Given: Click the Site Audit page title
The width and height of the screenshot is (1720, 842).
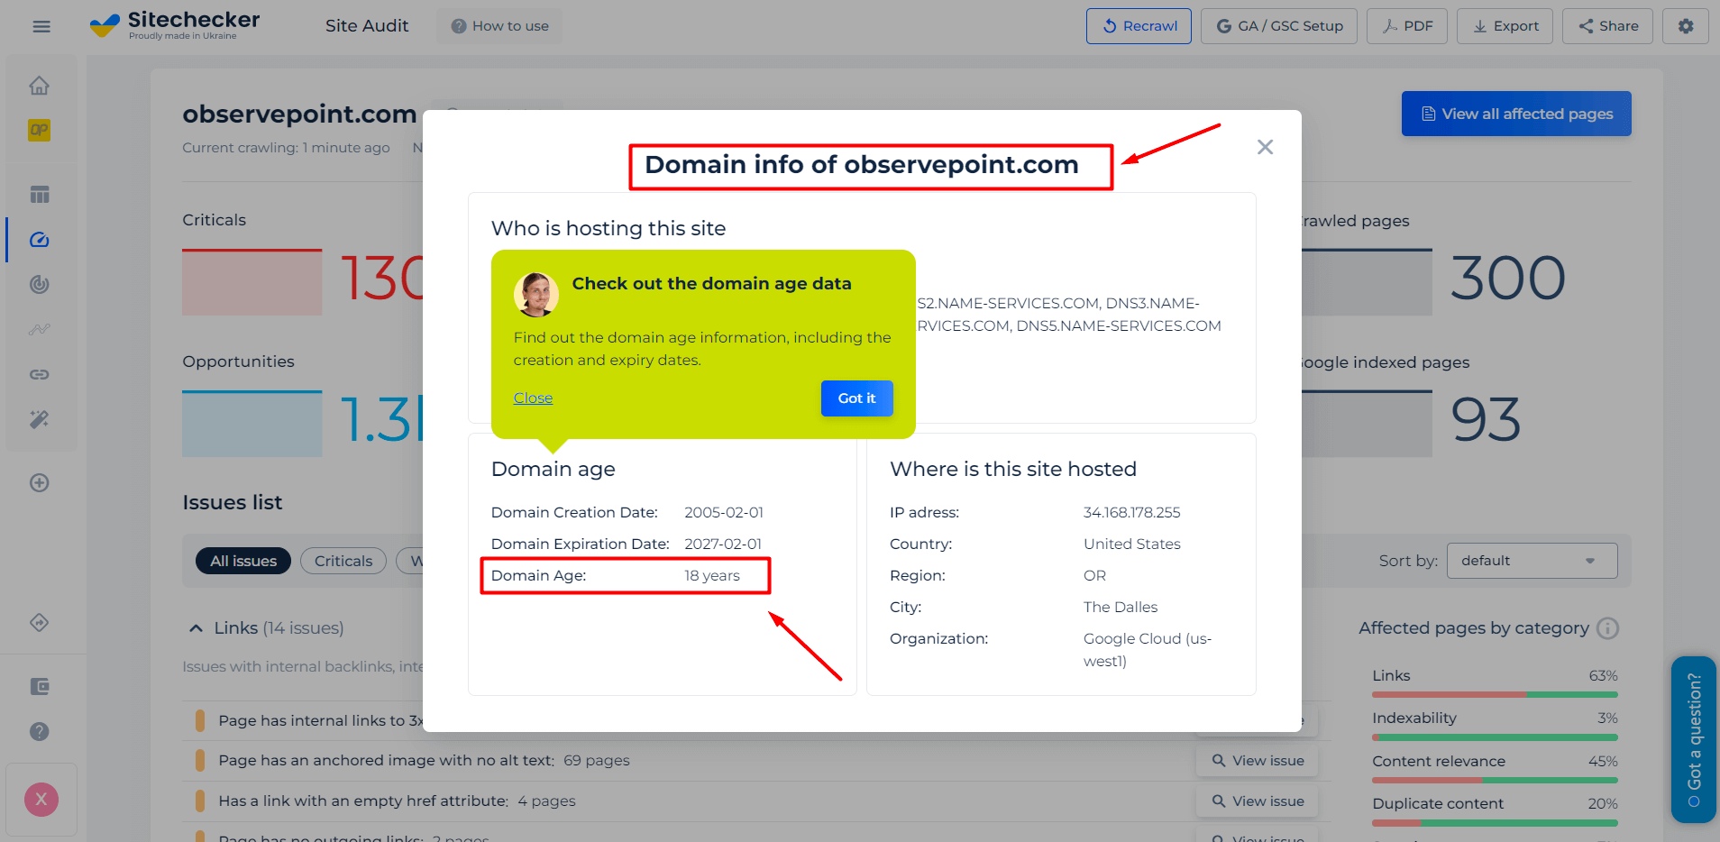Looking at the screenshot, I should point(367,26).
